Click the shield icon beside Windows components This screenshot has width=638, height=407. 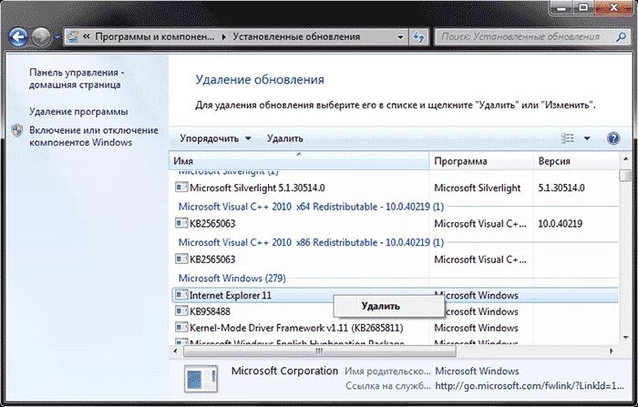17,130
